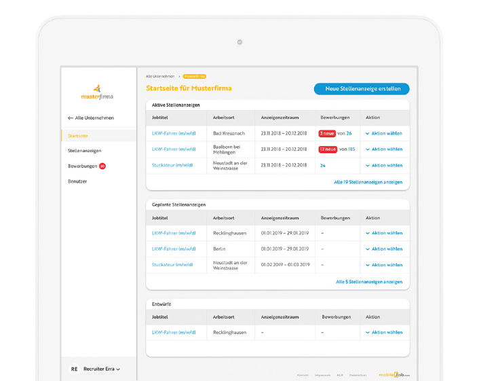This screenshot has width=479, height=381.
Task: Click the Entwürfe section title
Action: pyautogui.click(x=161, y=304)
